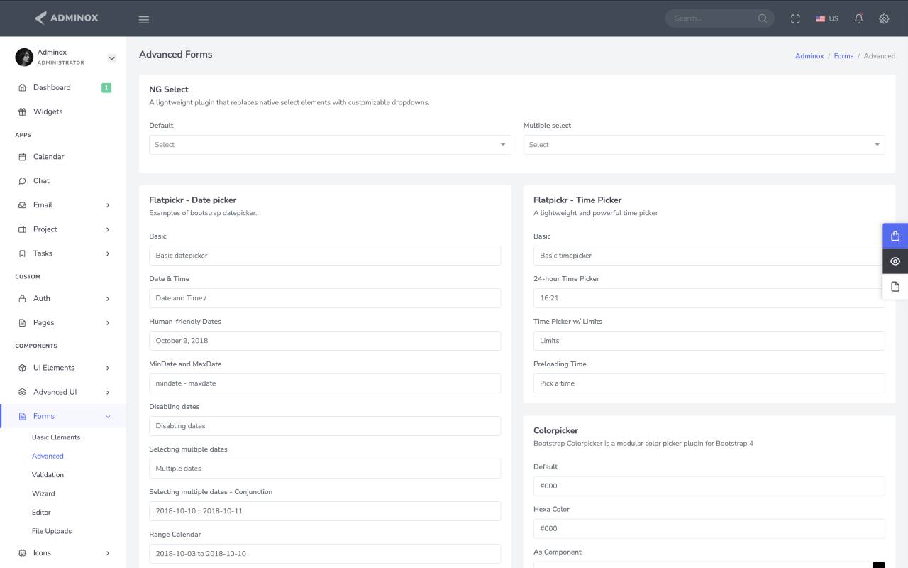
Task: Click the Adminox user avatar
Action: [x=24, y=58]
